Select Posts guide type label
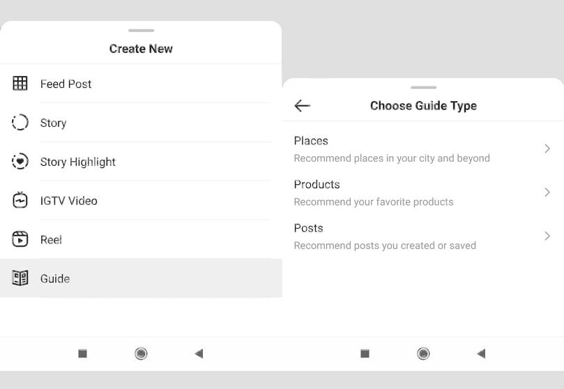 coord(309,228)
